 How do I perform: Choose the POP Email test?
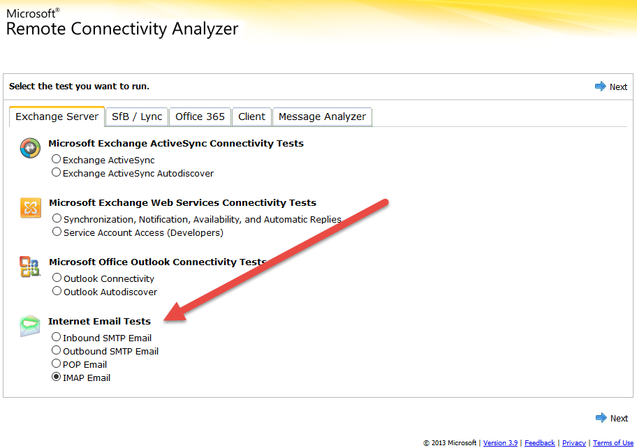[56, 364]
